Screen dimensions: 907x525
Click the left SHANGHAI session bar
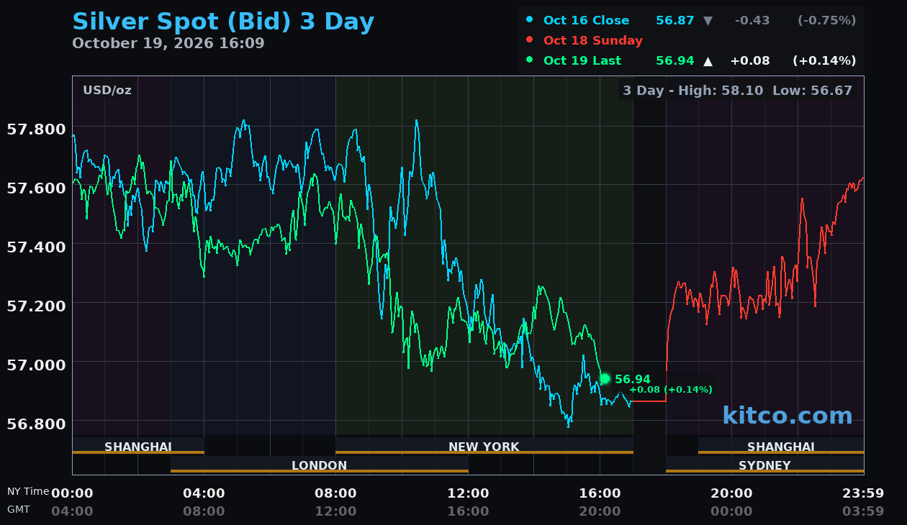tap(138, 446)
